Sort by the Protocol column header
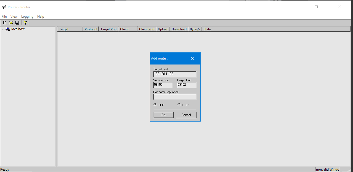Screen dimensions: 353x172 click(91, 29)
